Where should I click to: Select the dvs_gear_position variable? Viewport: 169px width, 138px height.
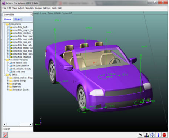tap(19, 66)
